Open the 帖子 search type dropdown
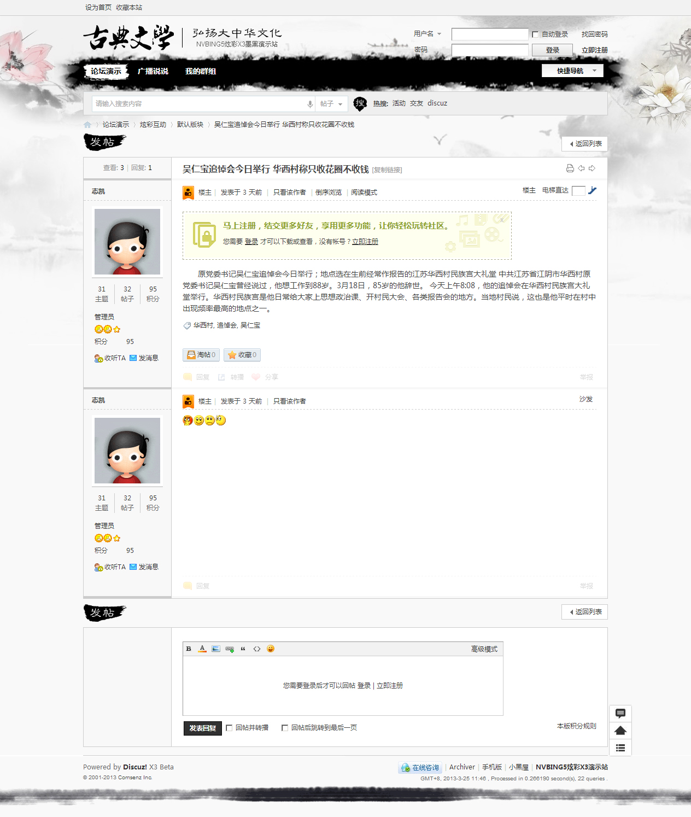The width and height of the screenshot is (691, 817). pos(331,104)
